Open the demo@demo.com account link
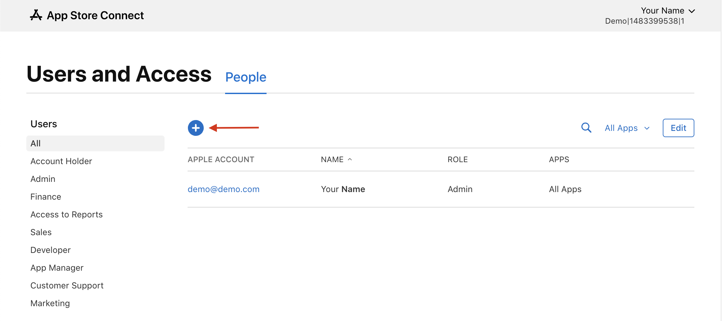 click(x=223, y=189)
